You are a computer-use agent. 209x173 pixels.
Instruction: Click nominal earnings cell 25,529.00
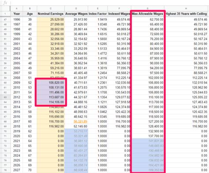[x=51, y=19]
